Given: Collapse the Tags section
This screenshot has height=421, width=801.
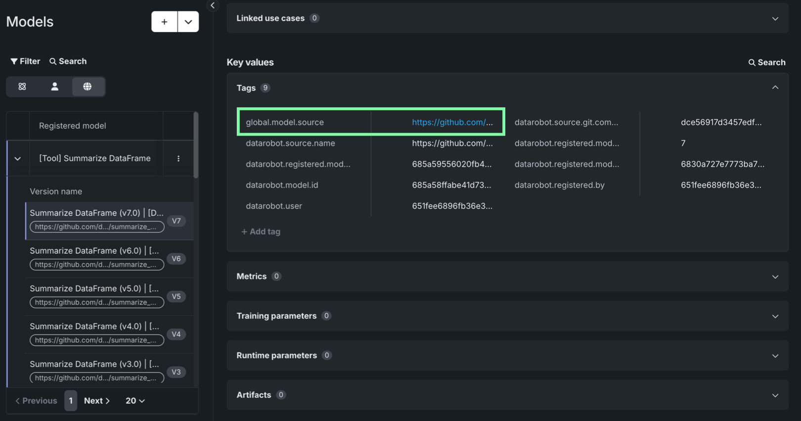Looking at the screenshot, I should [775, 88].
